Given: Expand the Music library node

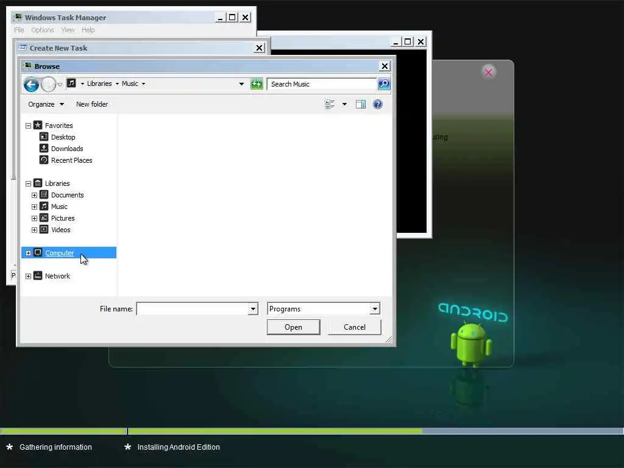Looking at the screenshot, I should coord(34,207).
